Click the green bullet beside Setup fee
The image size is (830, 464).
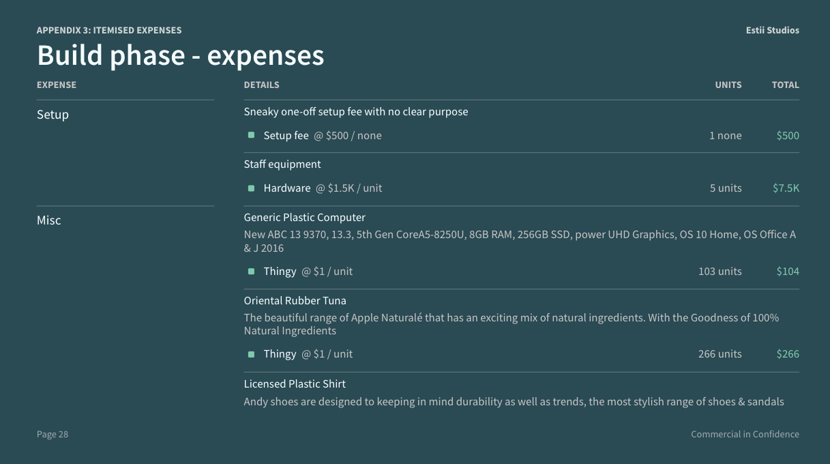251,136
